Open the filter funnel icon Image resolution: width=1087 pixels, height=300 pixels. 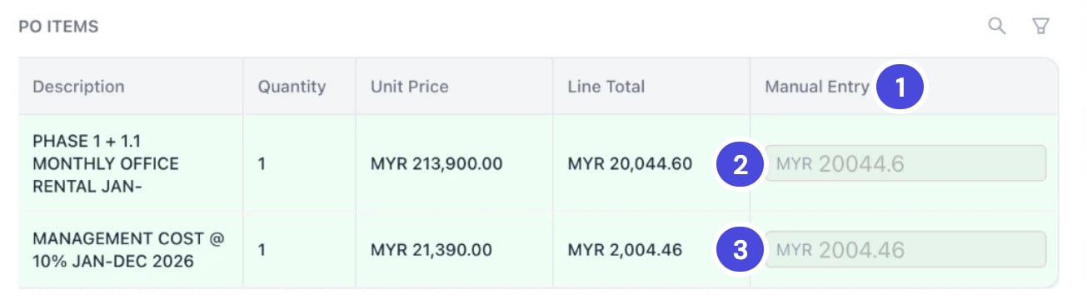[x=1040, y=26]
